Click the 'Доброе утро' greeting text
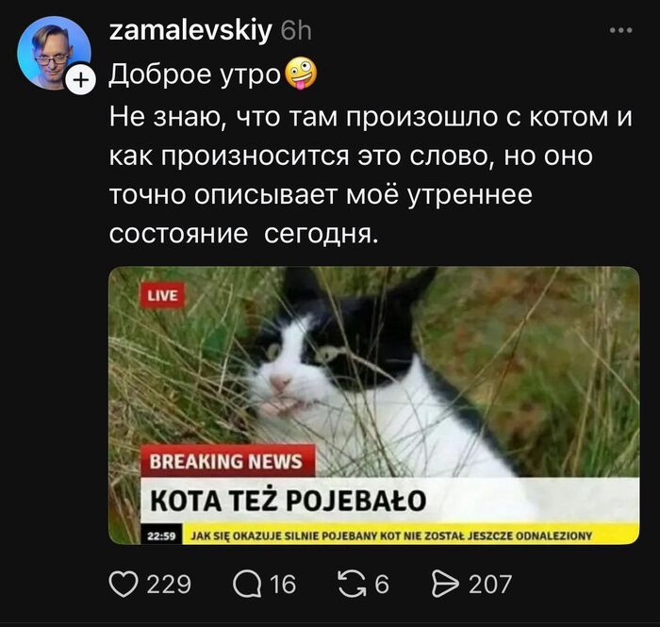Image resolution: width=660 pixels, height=627 pixels. click(x=195, y=74)
